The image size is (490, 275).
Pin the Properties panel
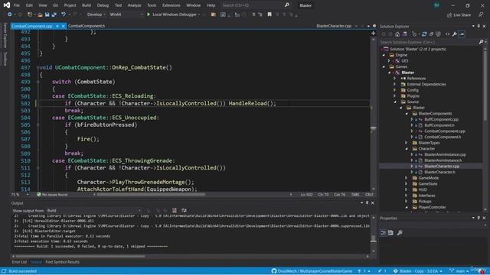[479, 218]
